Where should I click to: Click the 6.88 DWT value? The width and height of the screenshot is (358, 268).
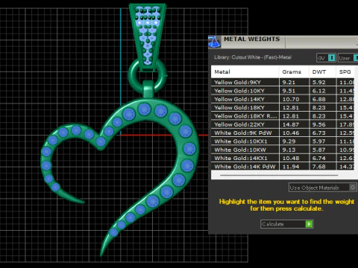(318, 99)
